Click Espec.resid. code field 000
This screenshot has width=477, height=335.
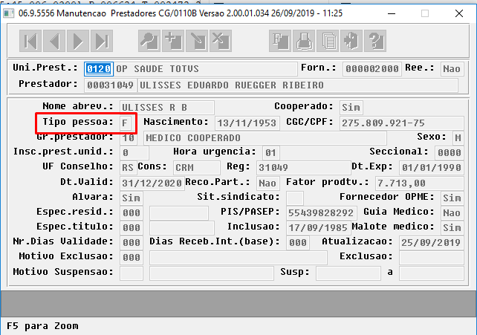point(132,213)
